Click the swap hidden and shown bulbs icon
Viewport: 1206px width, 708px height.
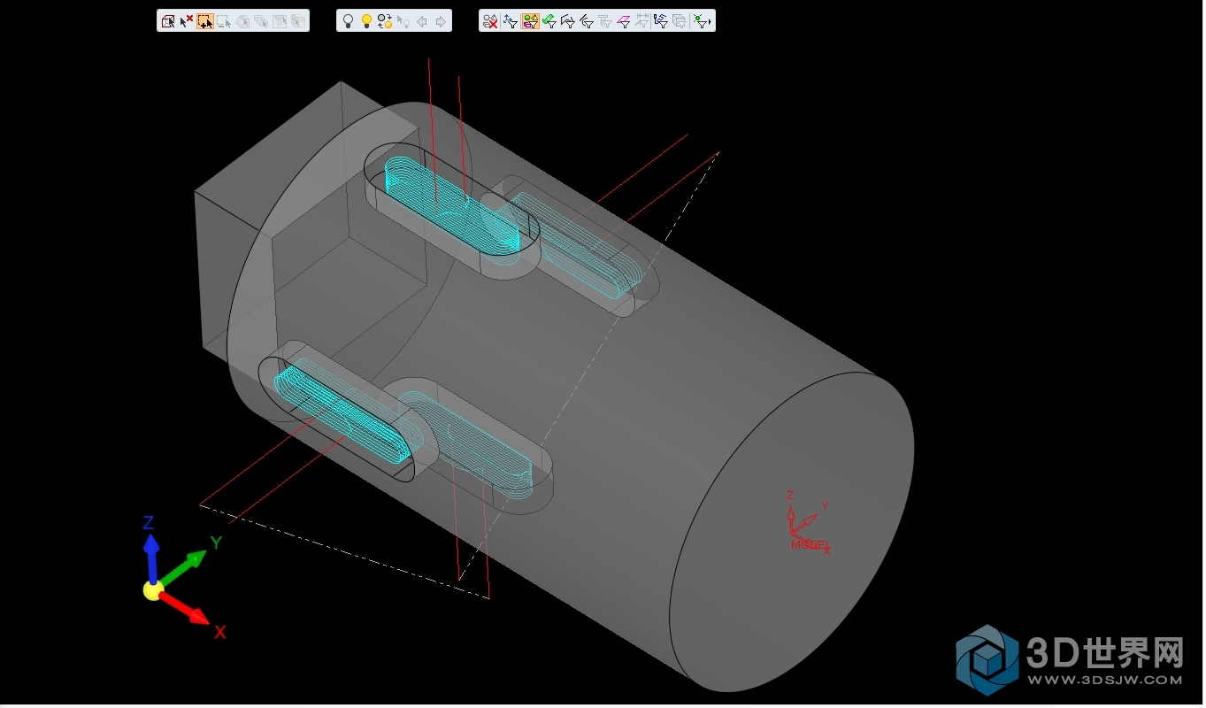coord(385,21)
